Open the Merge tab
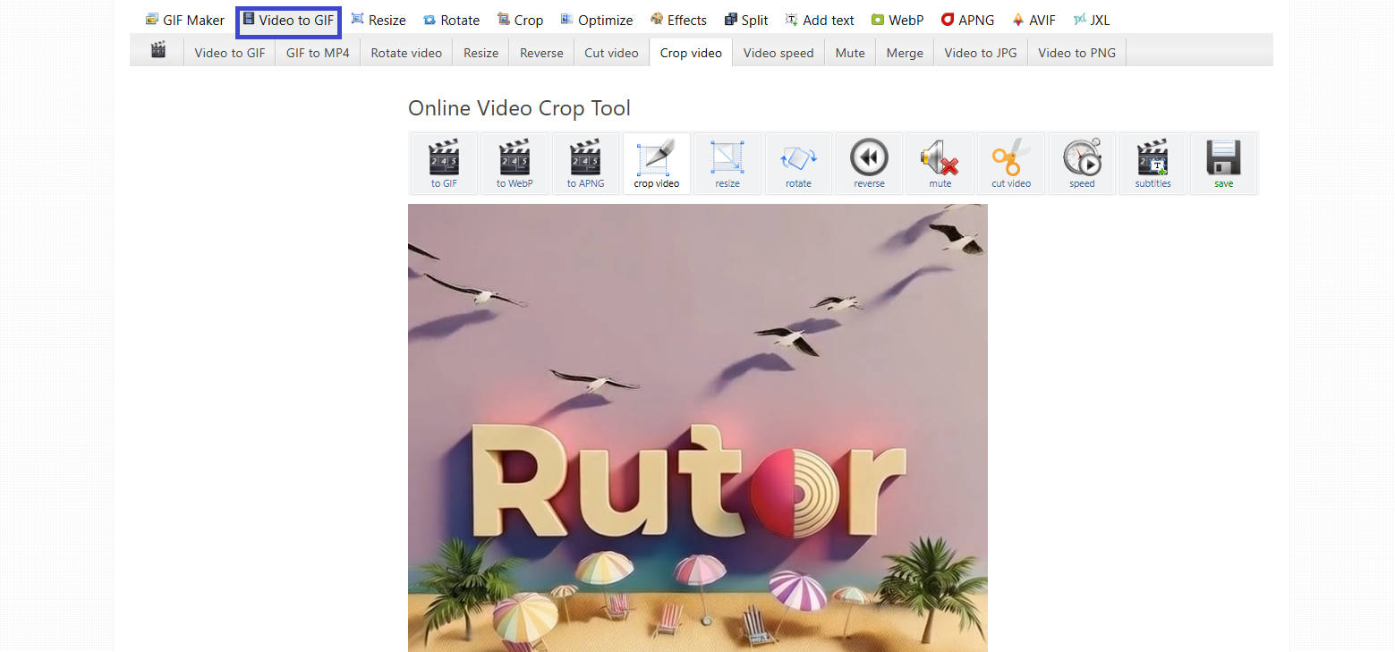This screenshot has width=1395, height=652. point(905,53)
